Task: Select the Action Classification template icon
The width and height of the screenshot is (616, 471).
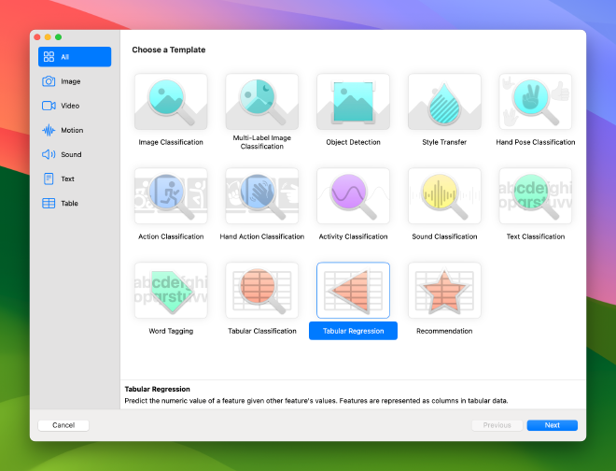Action: point(171,196)
